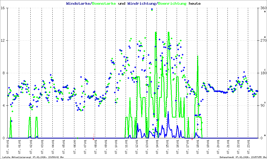
Task: Select the direction axis value 180
Action: 263,73
